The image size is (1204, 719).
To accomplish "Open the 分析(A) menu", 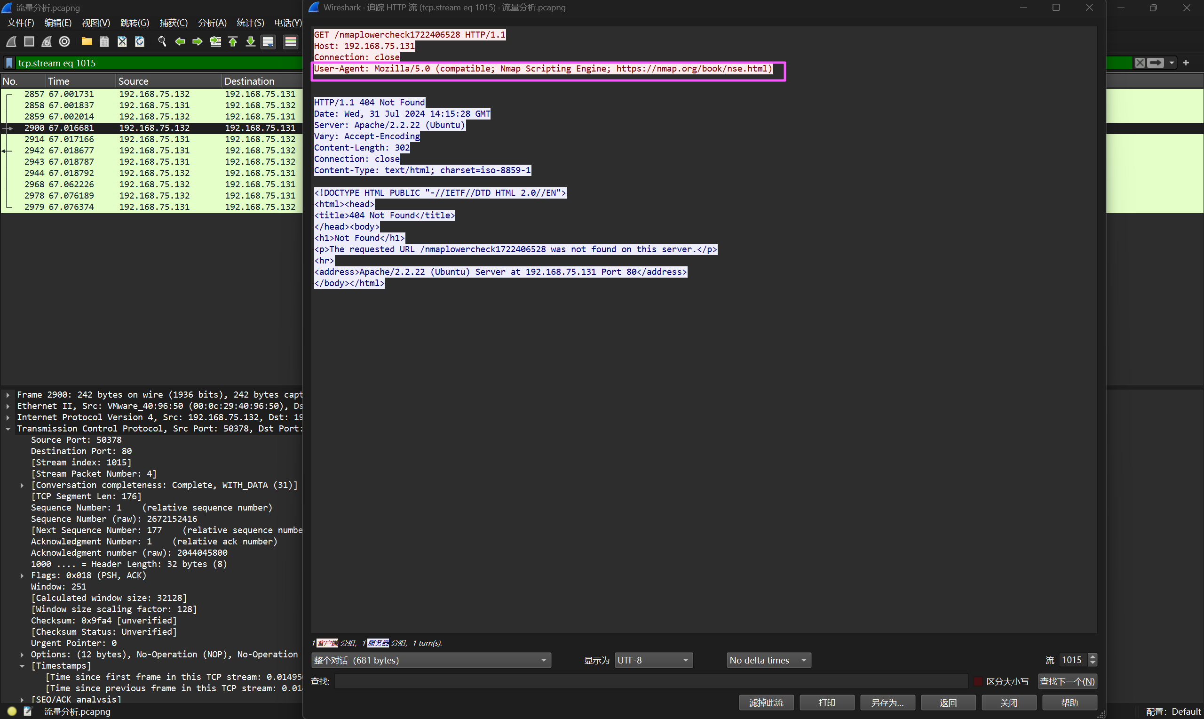I will [212, 23].
